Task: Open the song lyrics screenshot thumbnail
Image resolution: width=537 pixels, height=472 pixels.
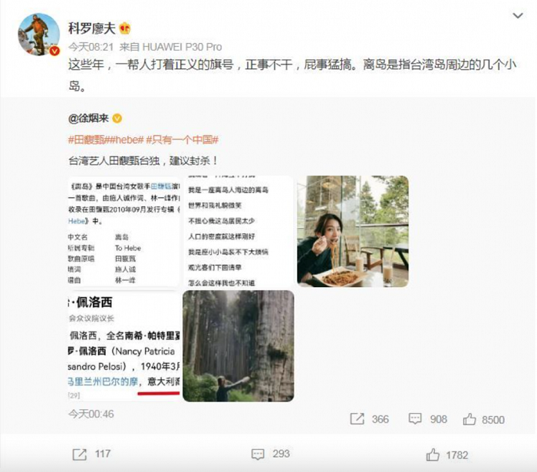Action: 239,231
